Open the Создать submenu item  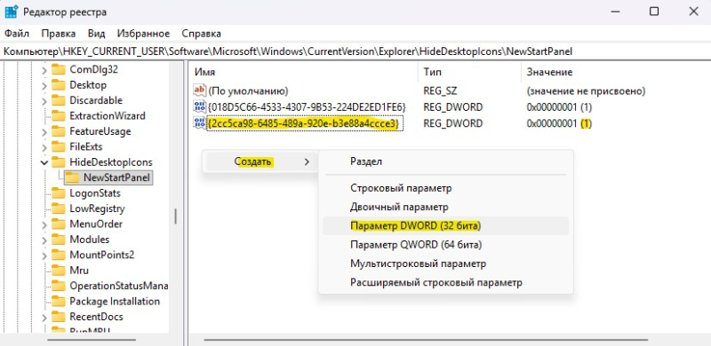click(261, 161)
